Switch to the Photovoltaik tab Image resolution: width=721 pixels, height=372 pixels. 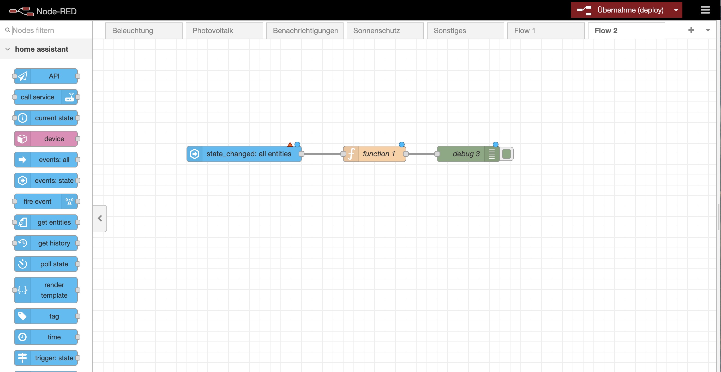click(x=213, y=30)
